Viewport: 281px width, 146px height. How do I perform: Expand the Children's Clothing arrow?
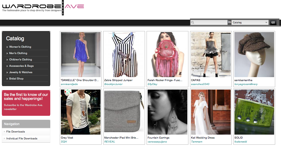[x=7, y=60]
